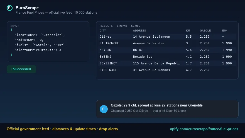
Task: Click the E10 price in EYBENS row
Action: click(x=227, y=57)
